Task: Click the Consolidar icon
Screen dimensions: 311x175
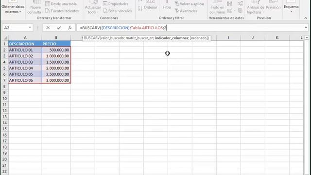Action: 240,3
